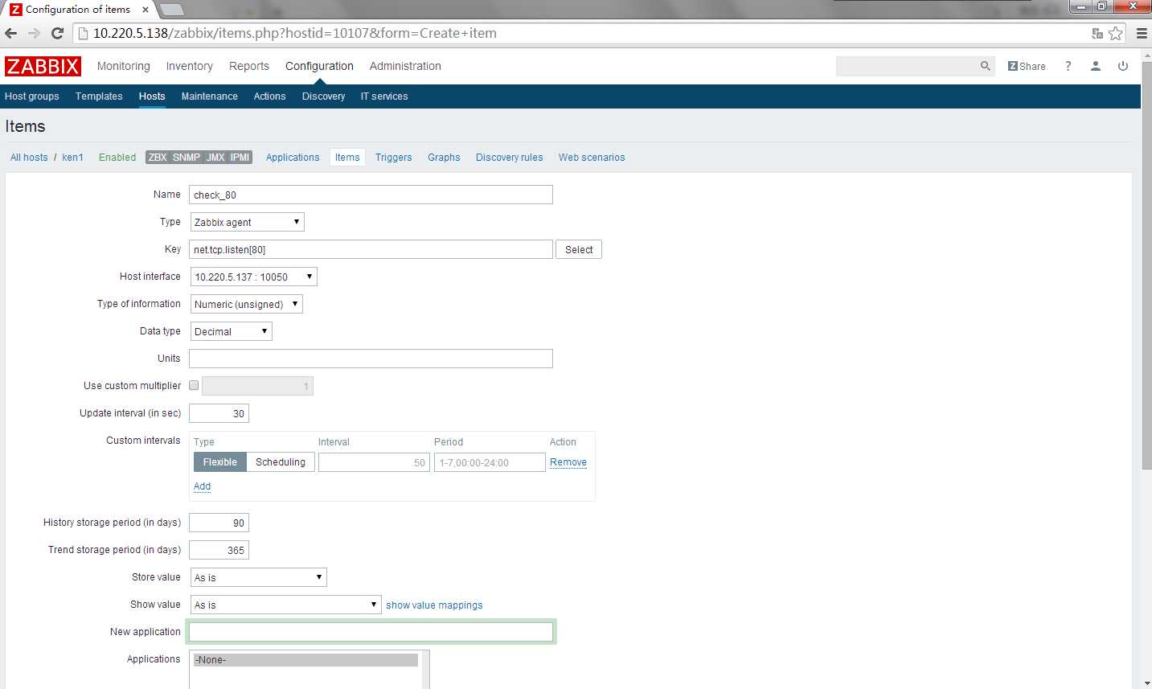Open Applications tab link
This screenshot has width=1152, height=689.
(293, 158)
